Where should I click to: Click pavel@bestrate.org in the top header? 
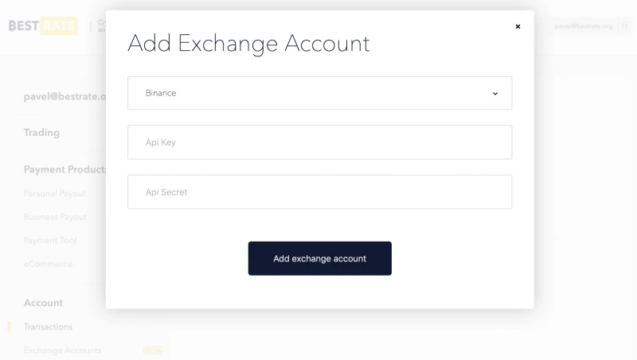[x=584, y=26]
